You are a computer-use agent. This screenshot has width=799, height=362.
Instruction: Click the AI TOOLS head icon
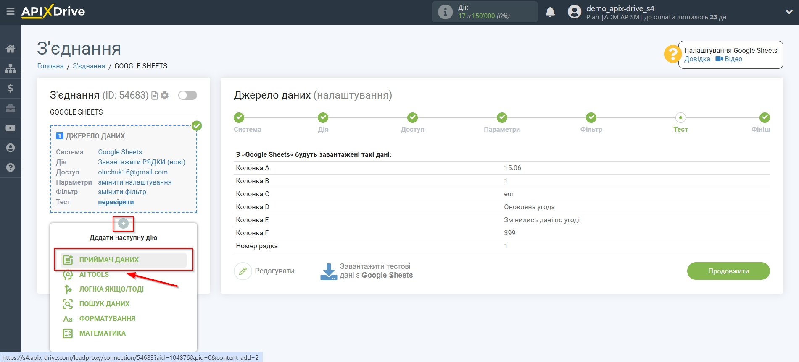coord(68,275)
